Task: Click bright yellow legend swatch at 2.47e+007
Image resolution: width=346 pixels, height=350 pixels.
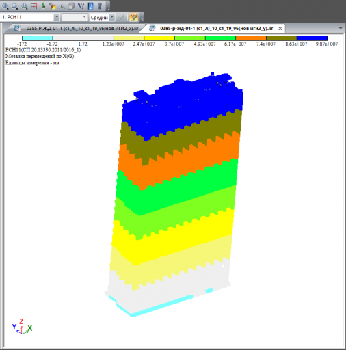Action: click(x=159, y=38)
